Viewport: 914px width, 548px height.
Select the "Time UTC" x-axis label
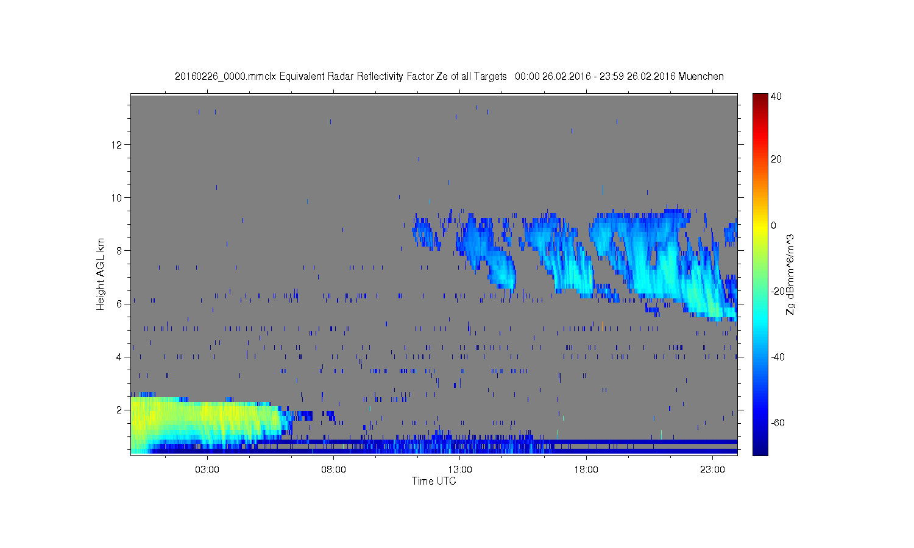click(x=434, y=481)
